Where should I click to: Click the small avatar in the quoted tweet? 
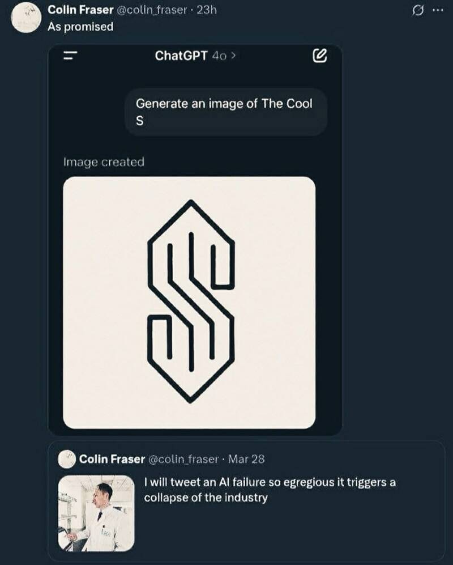pyautogui.click(x=67, y=460)
